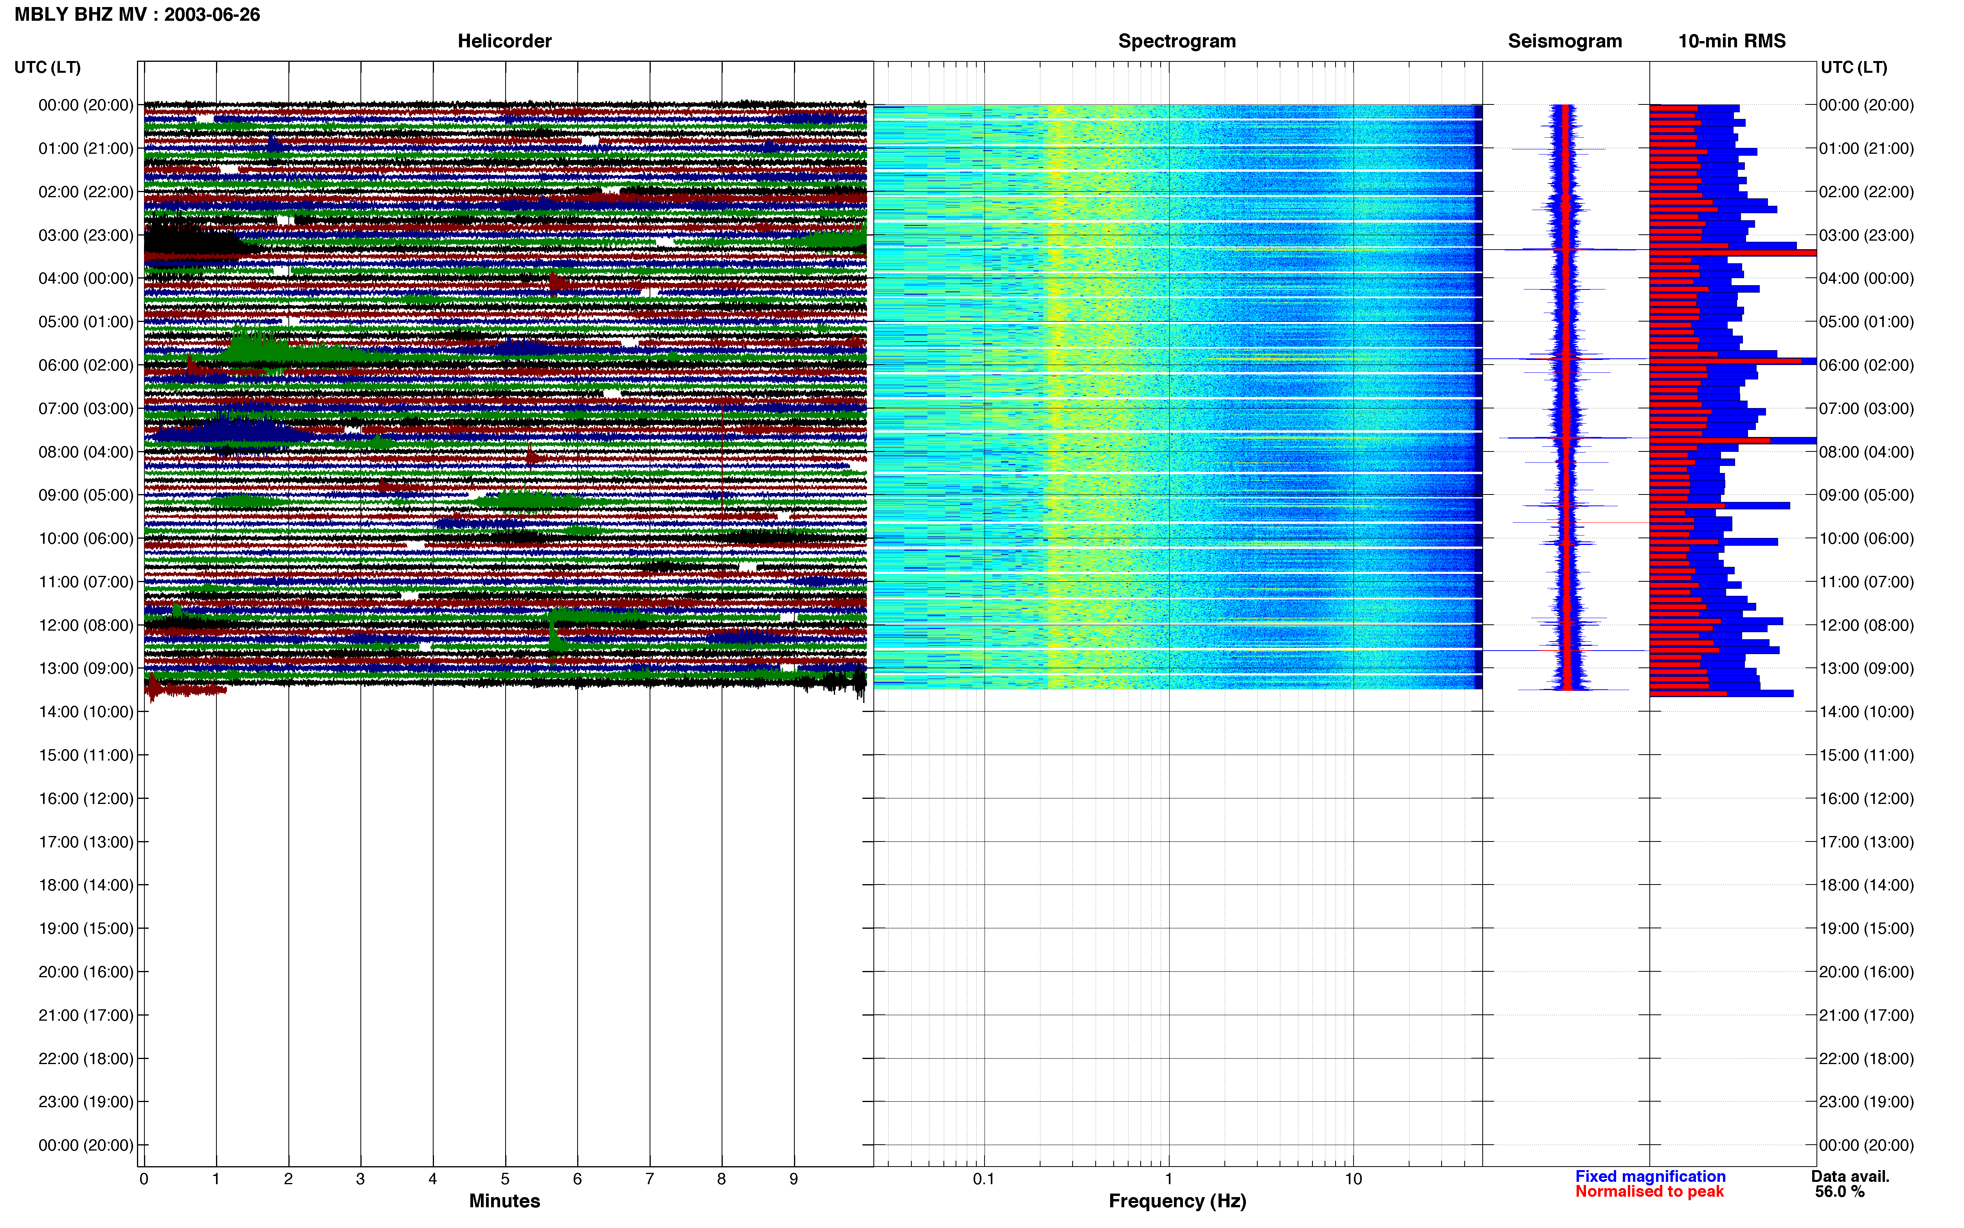Viewport: 1964px width, 1228px height.
Task: Click the '10-min RMS' panel heading
Action: click(1732, 41)
